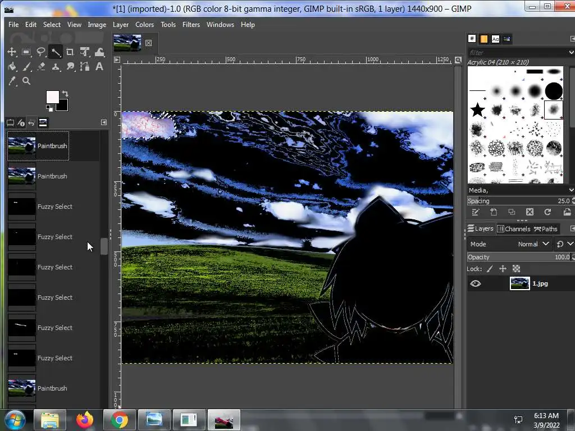Zoom image when window size changes button
The image size is (575, 431).
[x=458, y=59]
